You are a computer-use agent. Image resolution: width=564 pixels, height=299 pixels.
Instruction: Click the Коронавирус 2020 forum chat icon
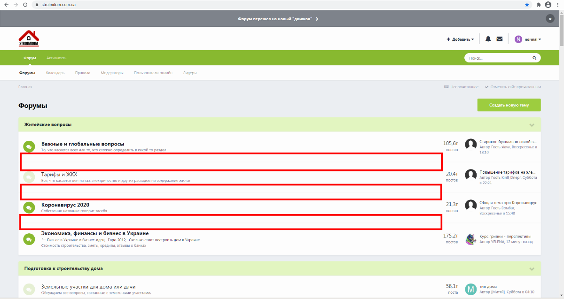(x=29, y=207)
